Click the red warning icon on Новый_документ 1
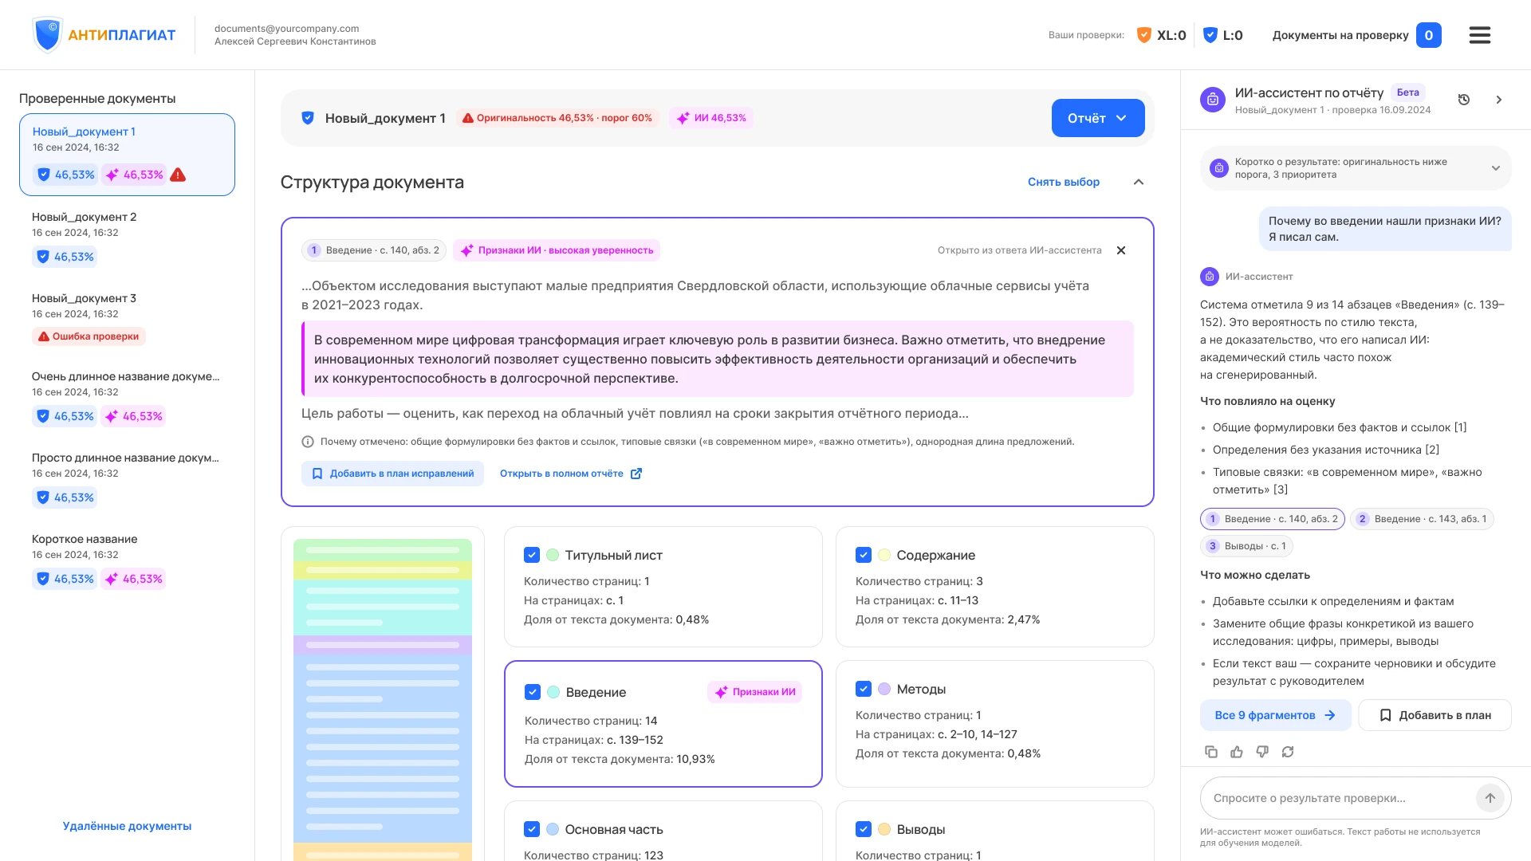 tap(178, 175)
